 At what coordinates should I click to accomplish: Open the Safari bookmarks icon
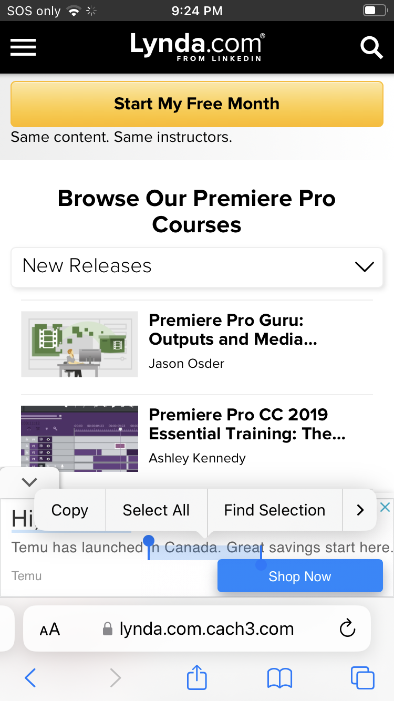[x=279, y=677]
